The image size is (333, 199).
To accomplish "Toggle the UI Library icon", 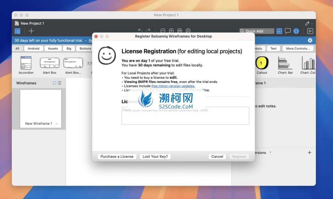I will point(279,31).
